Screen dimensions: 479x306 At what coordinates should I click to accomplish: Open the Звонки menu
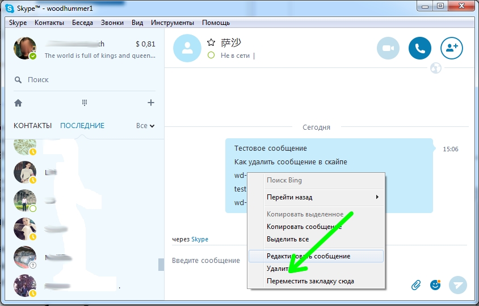[x=112, y=23]
